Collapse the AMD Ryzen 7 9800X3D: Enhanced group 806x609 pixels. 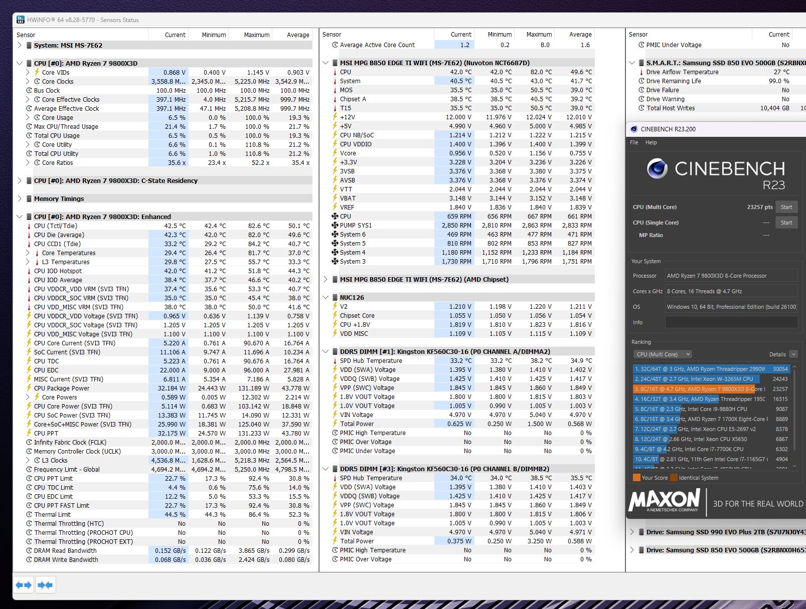(x=20, y=217)
